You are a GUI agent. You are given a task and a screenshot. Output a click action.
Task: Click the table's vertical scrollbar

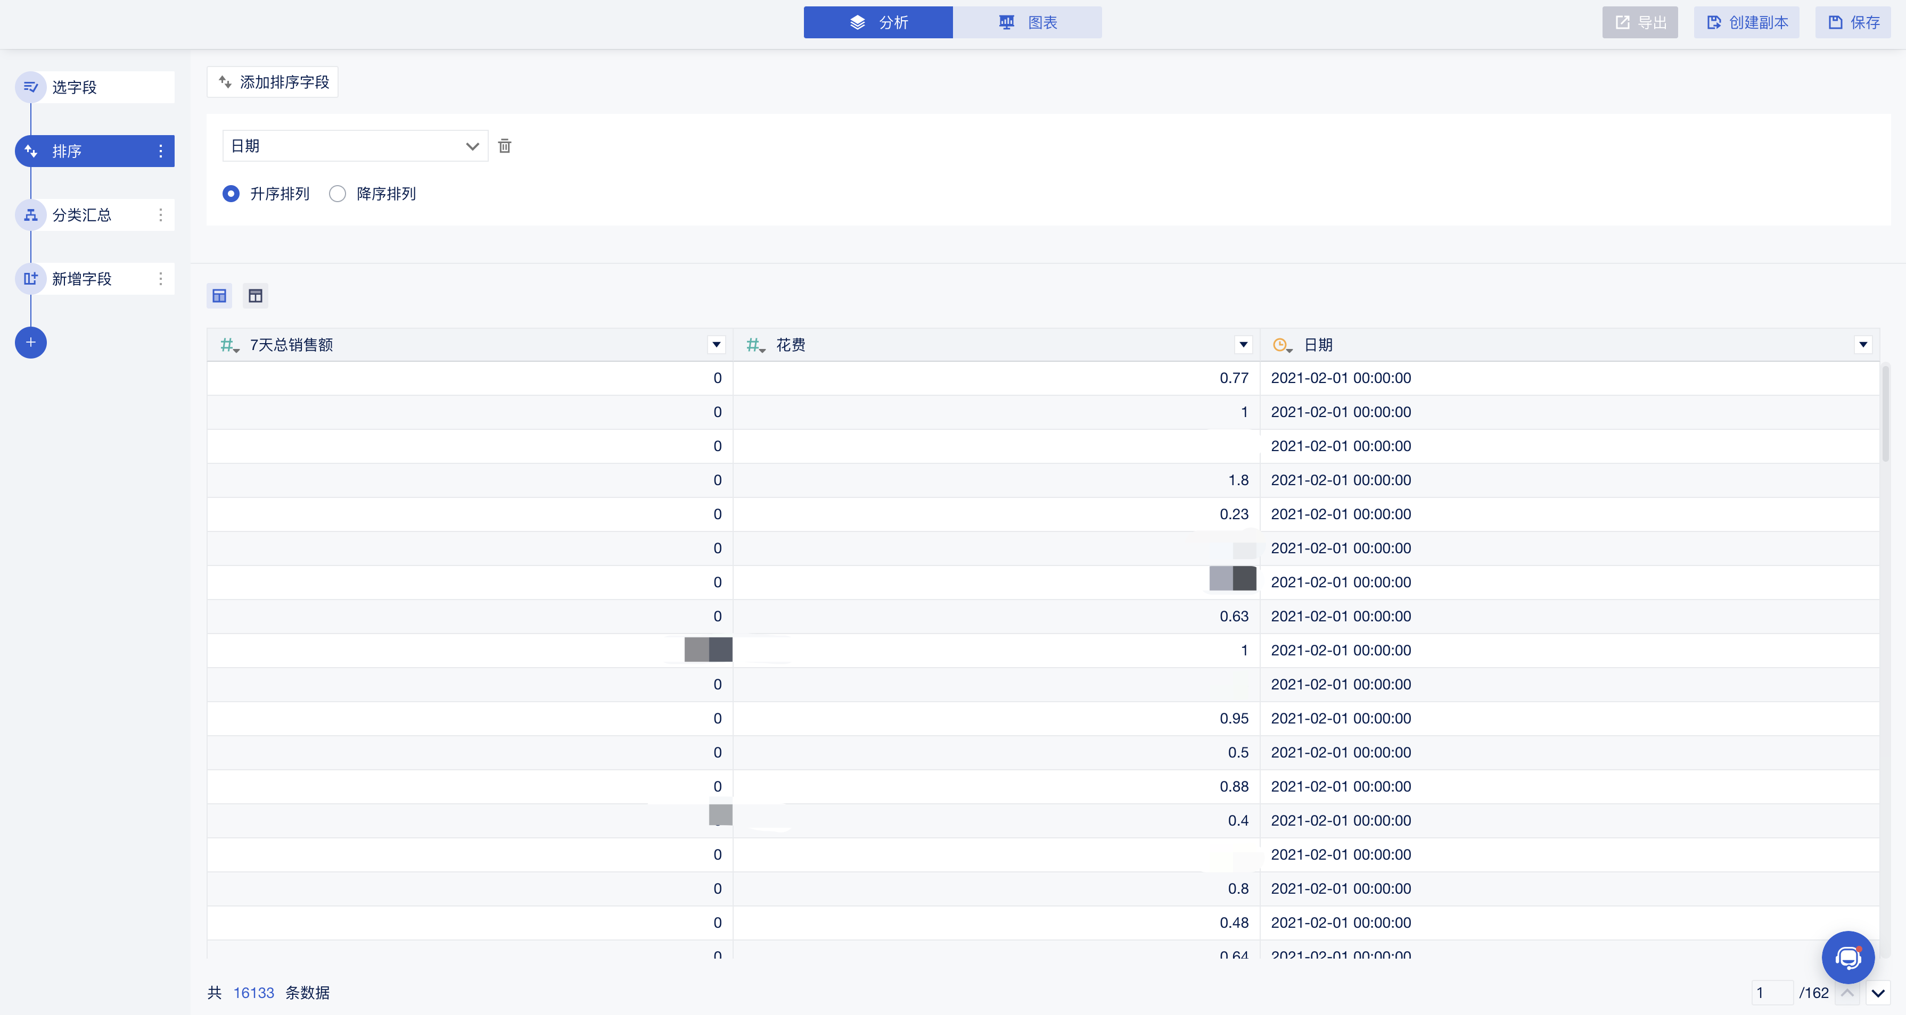click(1885, 414)
